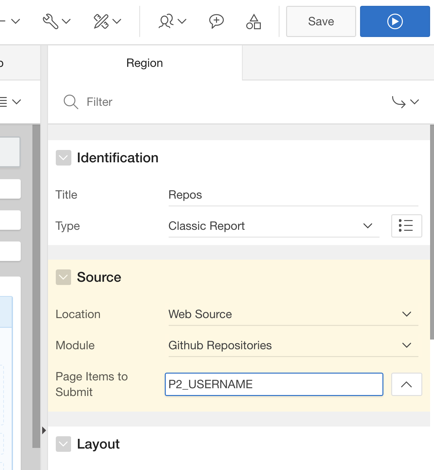
Task: Click the Save button
Action: tap(321, 21)
